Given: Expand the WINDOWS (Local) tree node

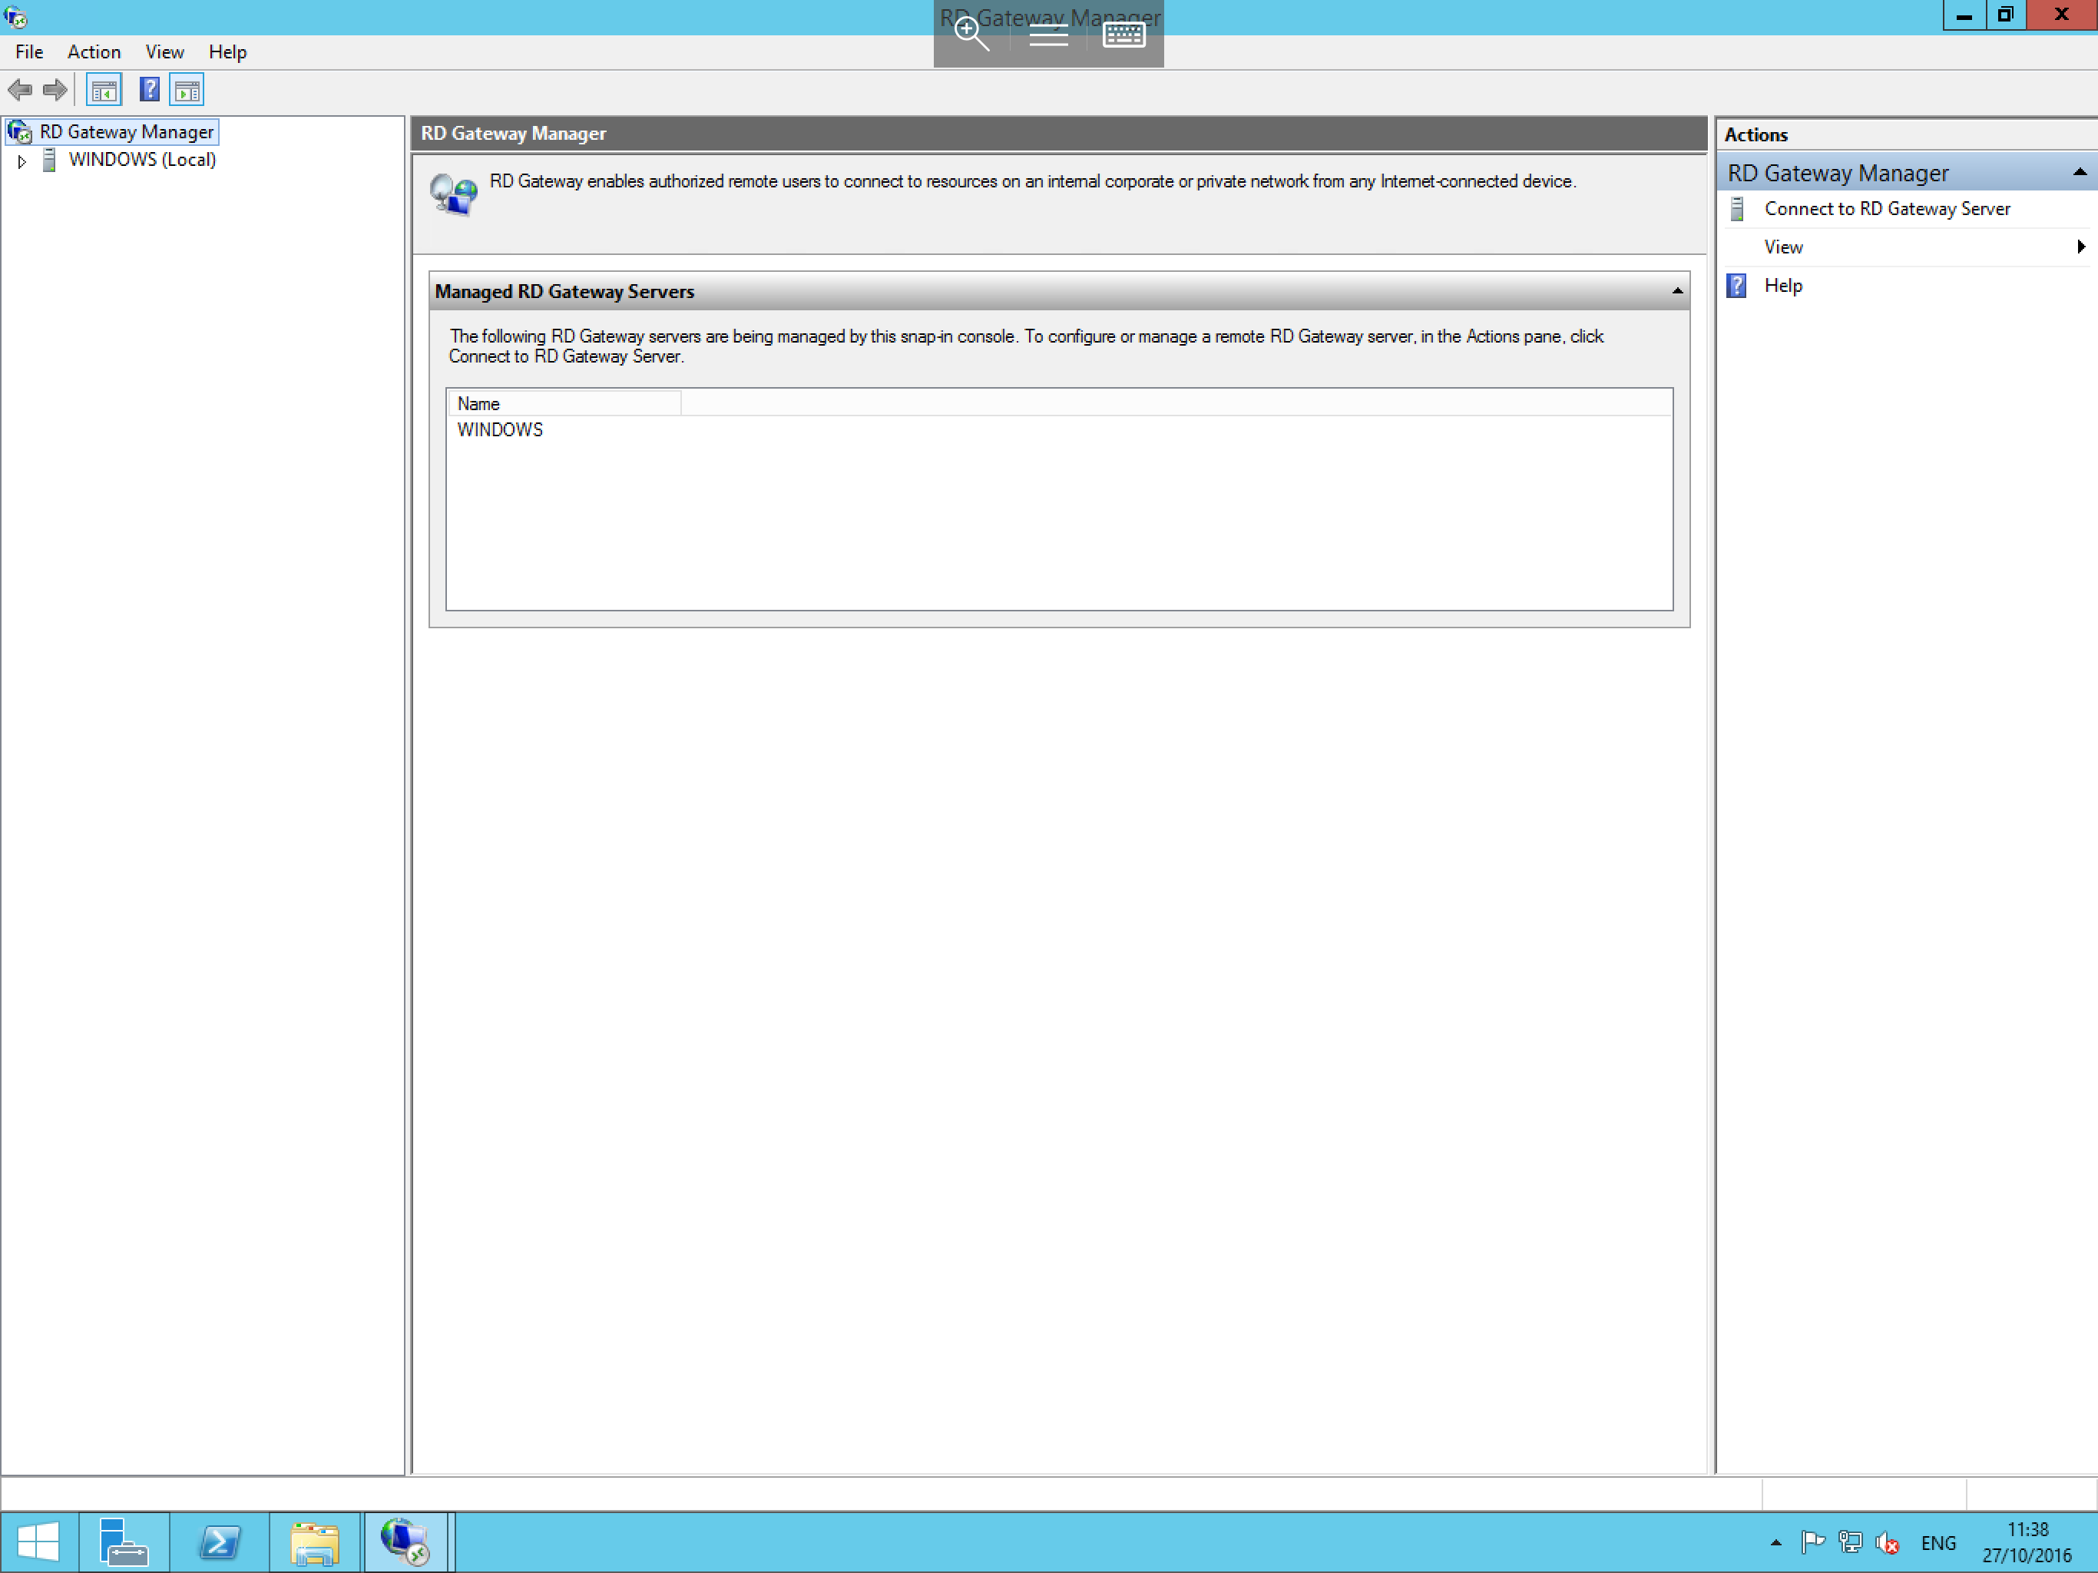Looking at the screenshot, I should [x=22, y=161].
